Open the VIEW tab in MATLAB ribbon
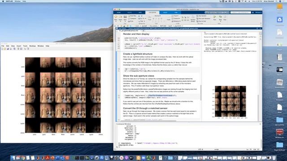The image size is (287, 161). pyautogui.click(x=176, y=13)
